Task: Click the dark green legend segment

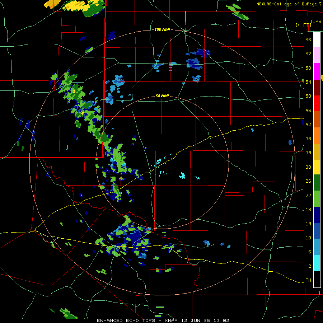Action: point(317,183)
